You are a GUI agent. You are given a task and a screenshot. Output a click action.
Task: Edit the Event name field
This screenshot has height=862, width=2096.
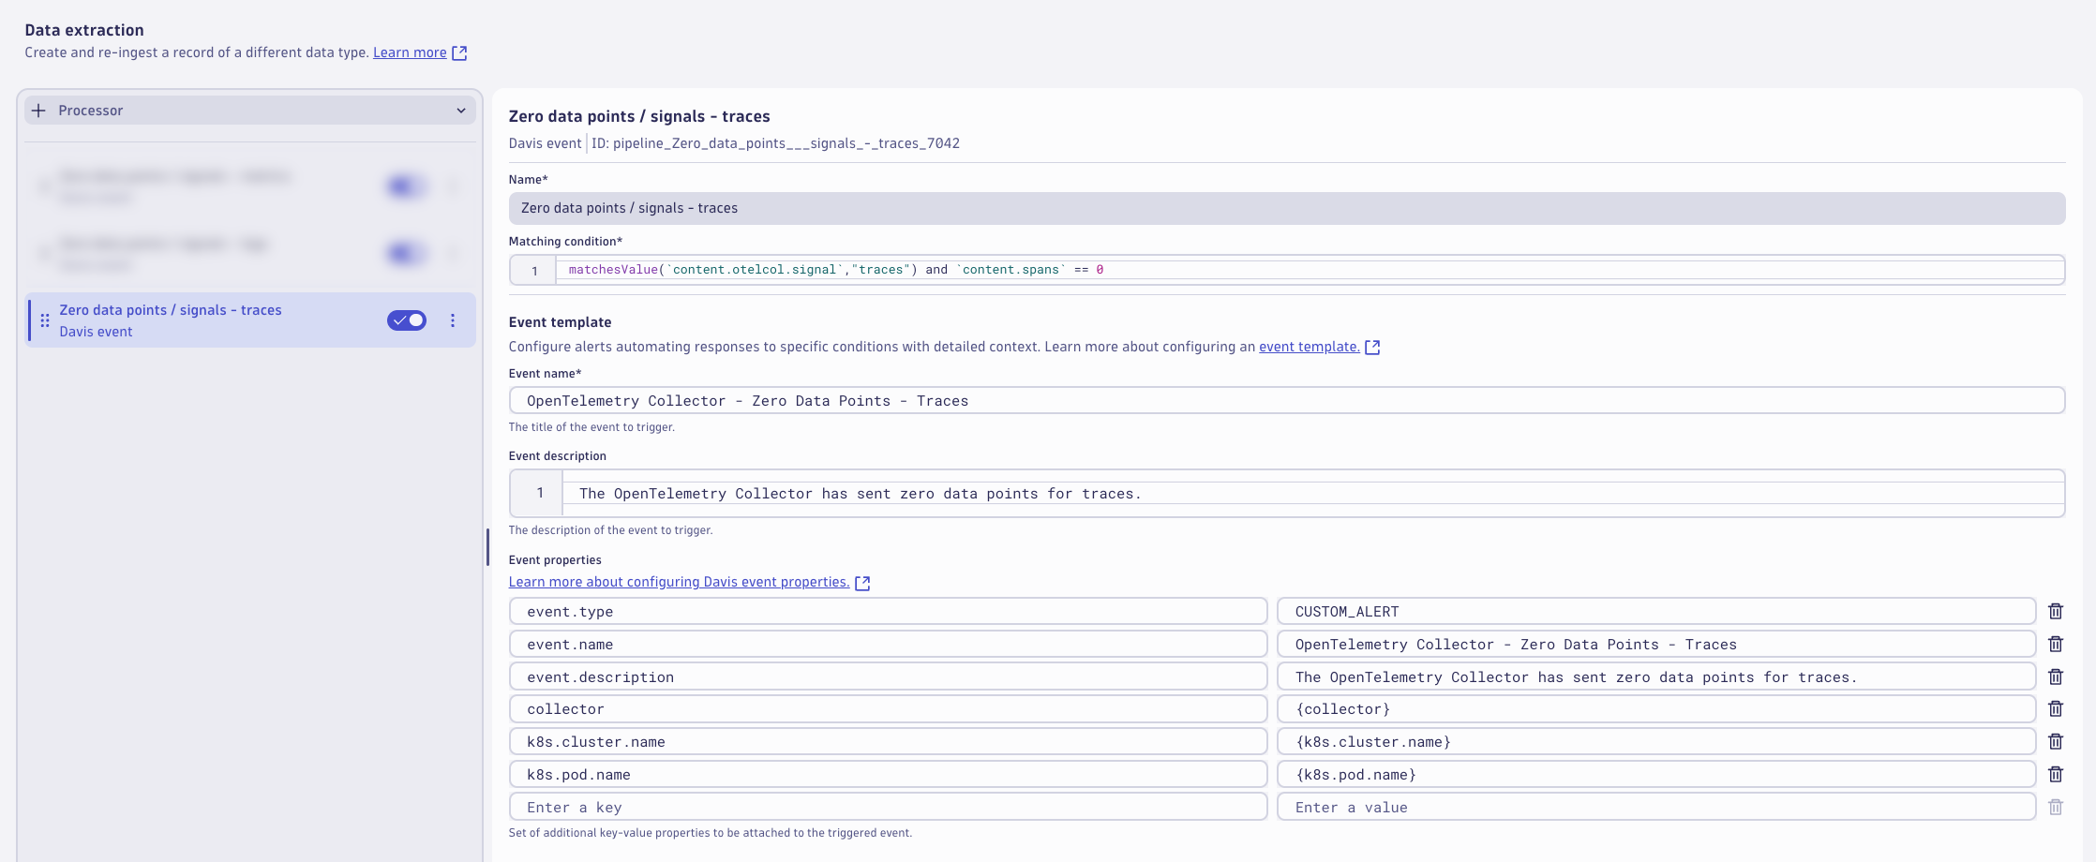click(x=1287, y=401)
